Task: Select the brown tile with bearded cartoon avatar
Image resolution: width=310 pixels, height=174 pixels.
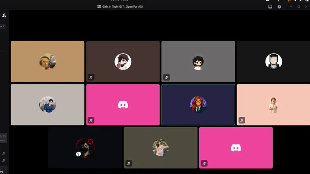Action: [123, 61]
